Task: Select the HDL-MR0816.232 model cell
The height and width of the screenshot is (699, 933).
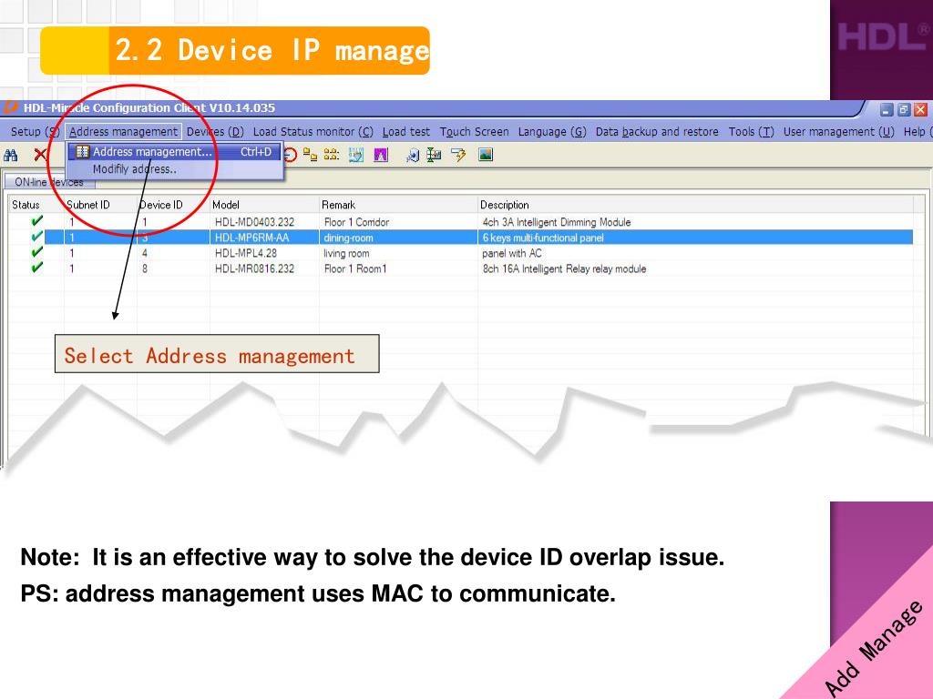Action: pyautogui.click(x=255, y=268)
